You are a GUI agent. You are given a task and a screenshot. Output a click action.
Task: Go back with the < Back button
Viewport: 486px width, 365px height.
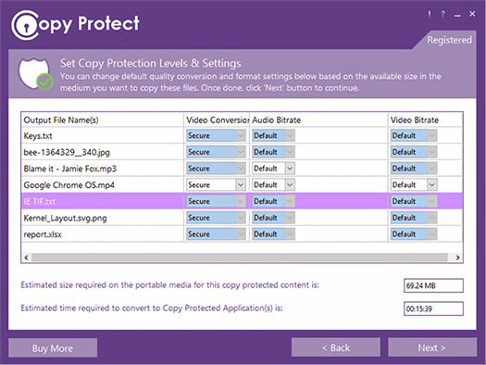(x=336, y=347)
